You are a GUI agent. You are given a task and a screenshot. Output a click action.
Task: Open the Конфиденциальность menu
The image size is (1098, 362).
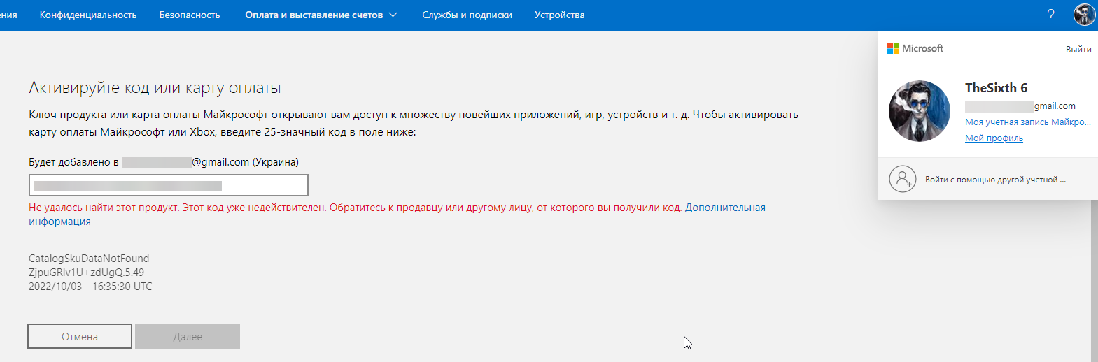(88, 15)
